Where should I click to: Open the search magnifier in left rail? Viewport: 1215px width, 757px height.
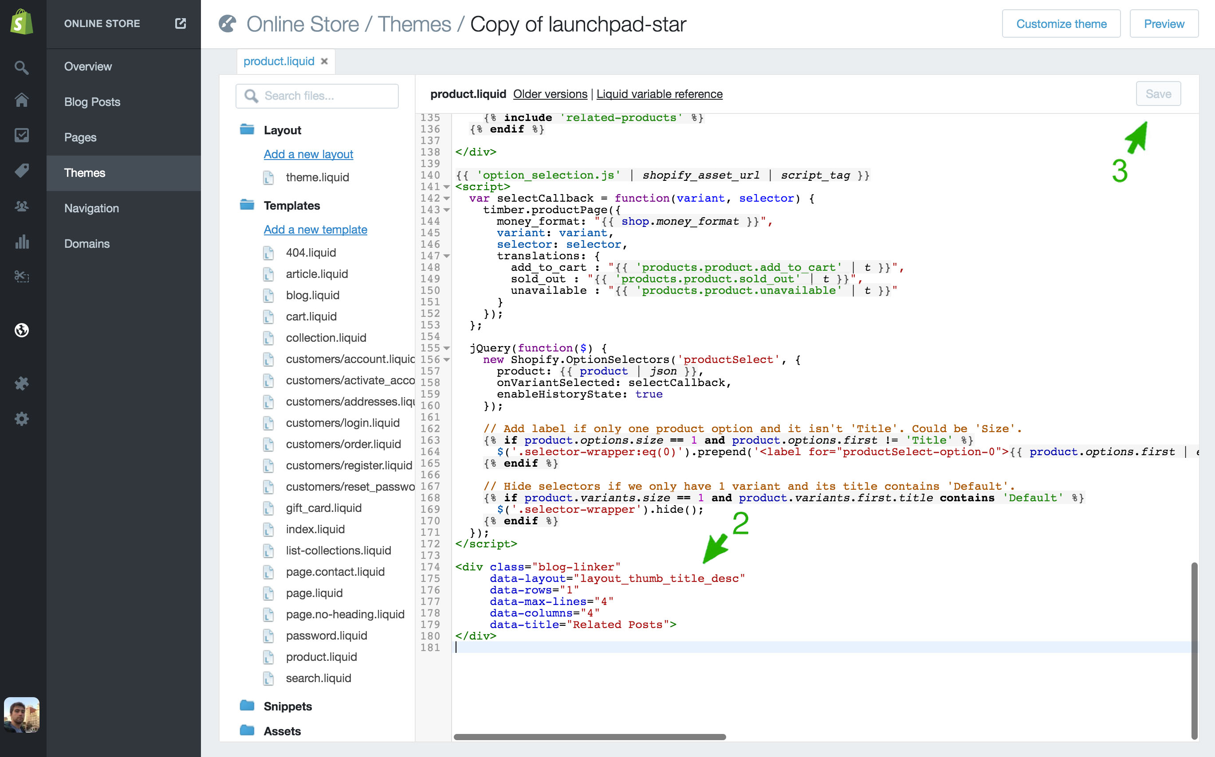click(x=22, y=67)
